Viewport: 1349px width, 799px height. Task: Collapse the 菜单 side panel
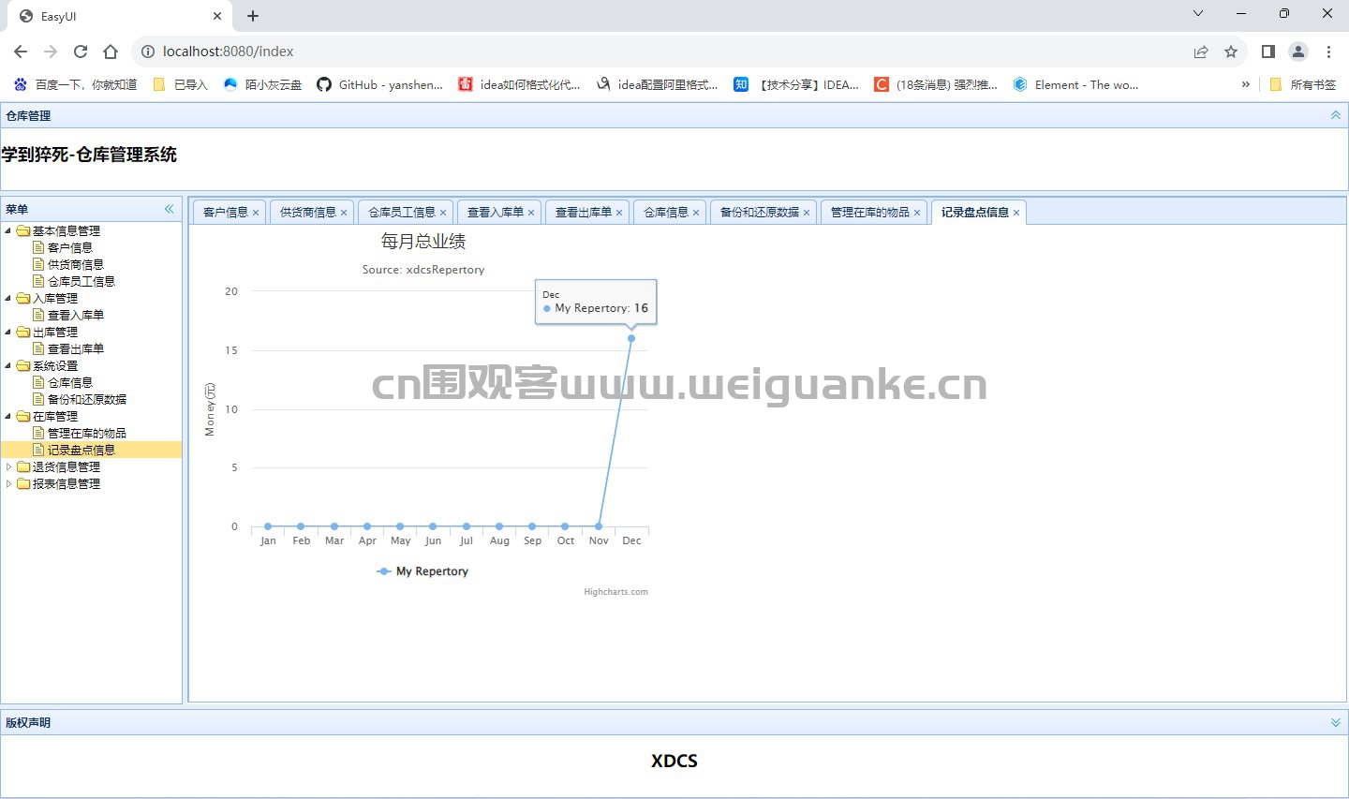point(170,209)
